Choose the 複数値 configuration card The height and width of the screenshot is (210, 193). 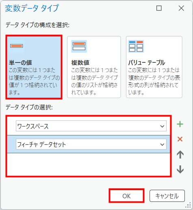pos(94,67)
